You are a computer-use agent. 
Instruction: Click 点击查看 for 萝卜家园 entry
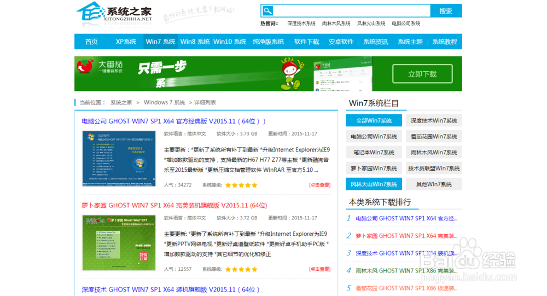click(x=319, y=269)
